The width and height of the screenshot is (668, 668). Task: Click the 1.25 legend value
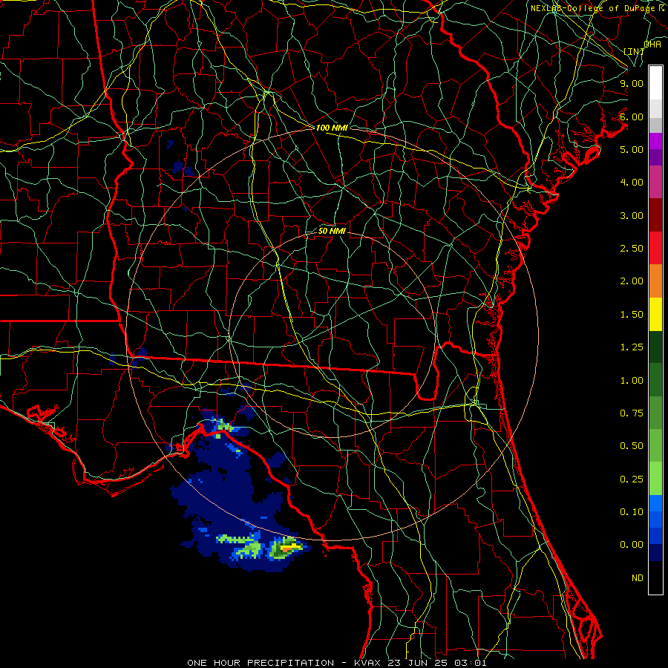click(632, 347)
